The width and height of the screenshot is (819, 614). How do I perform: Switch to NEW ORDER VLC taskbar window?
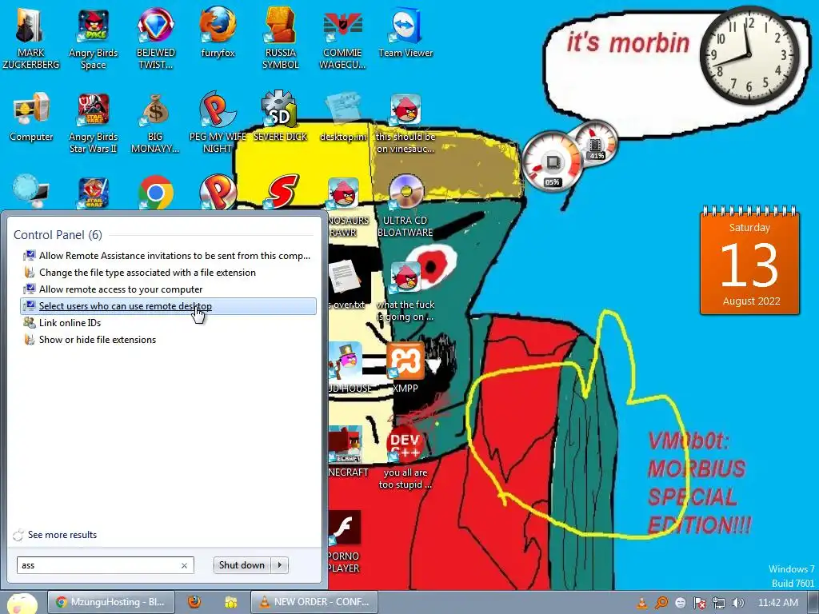314,602
